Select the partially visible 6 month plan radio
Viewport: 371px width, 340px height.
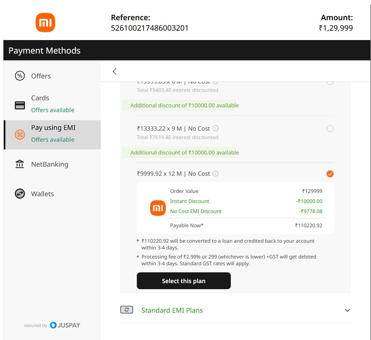coord(330,82)
